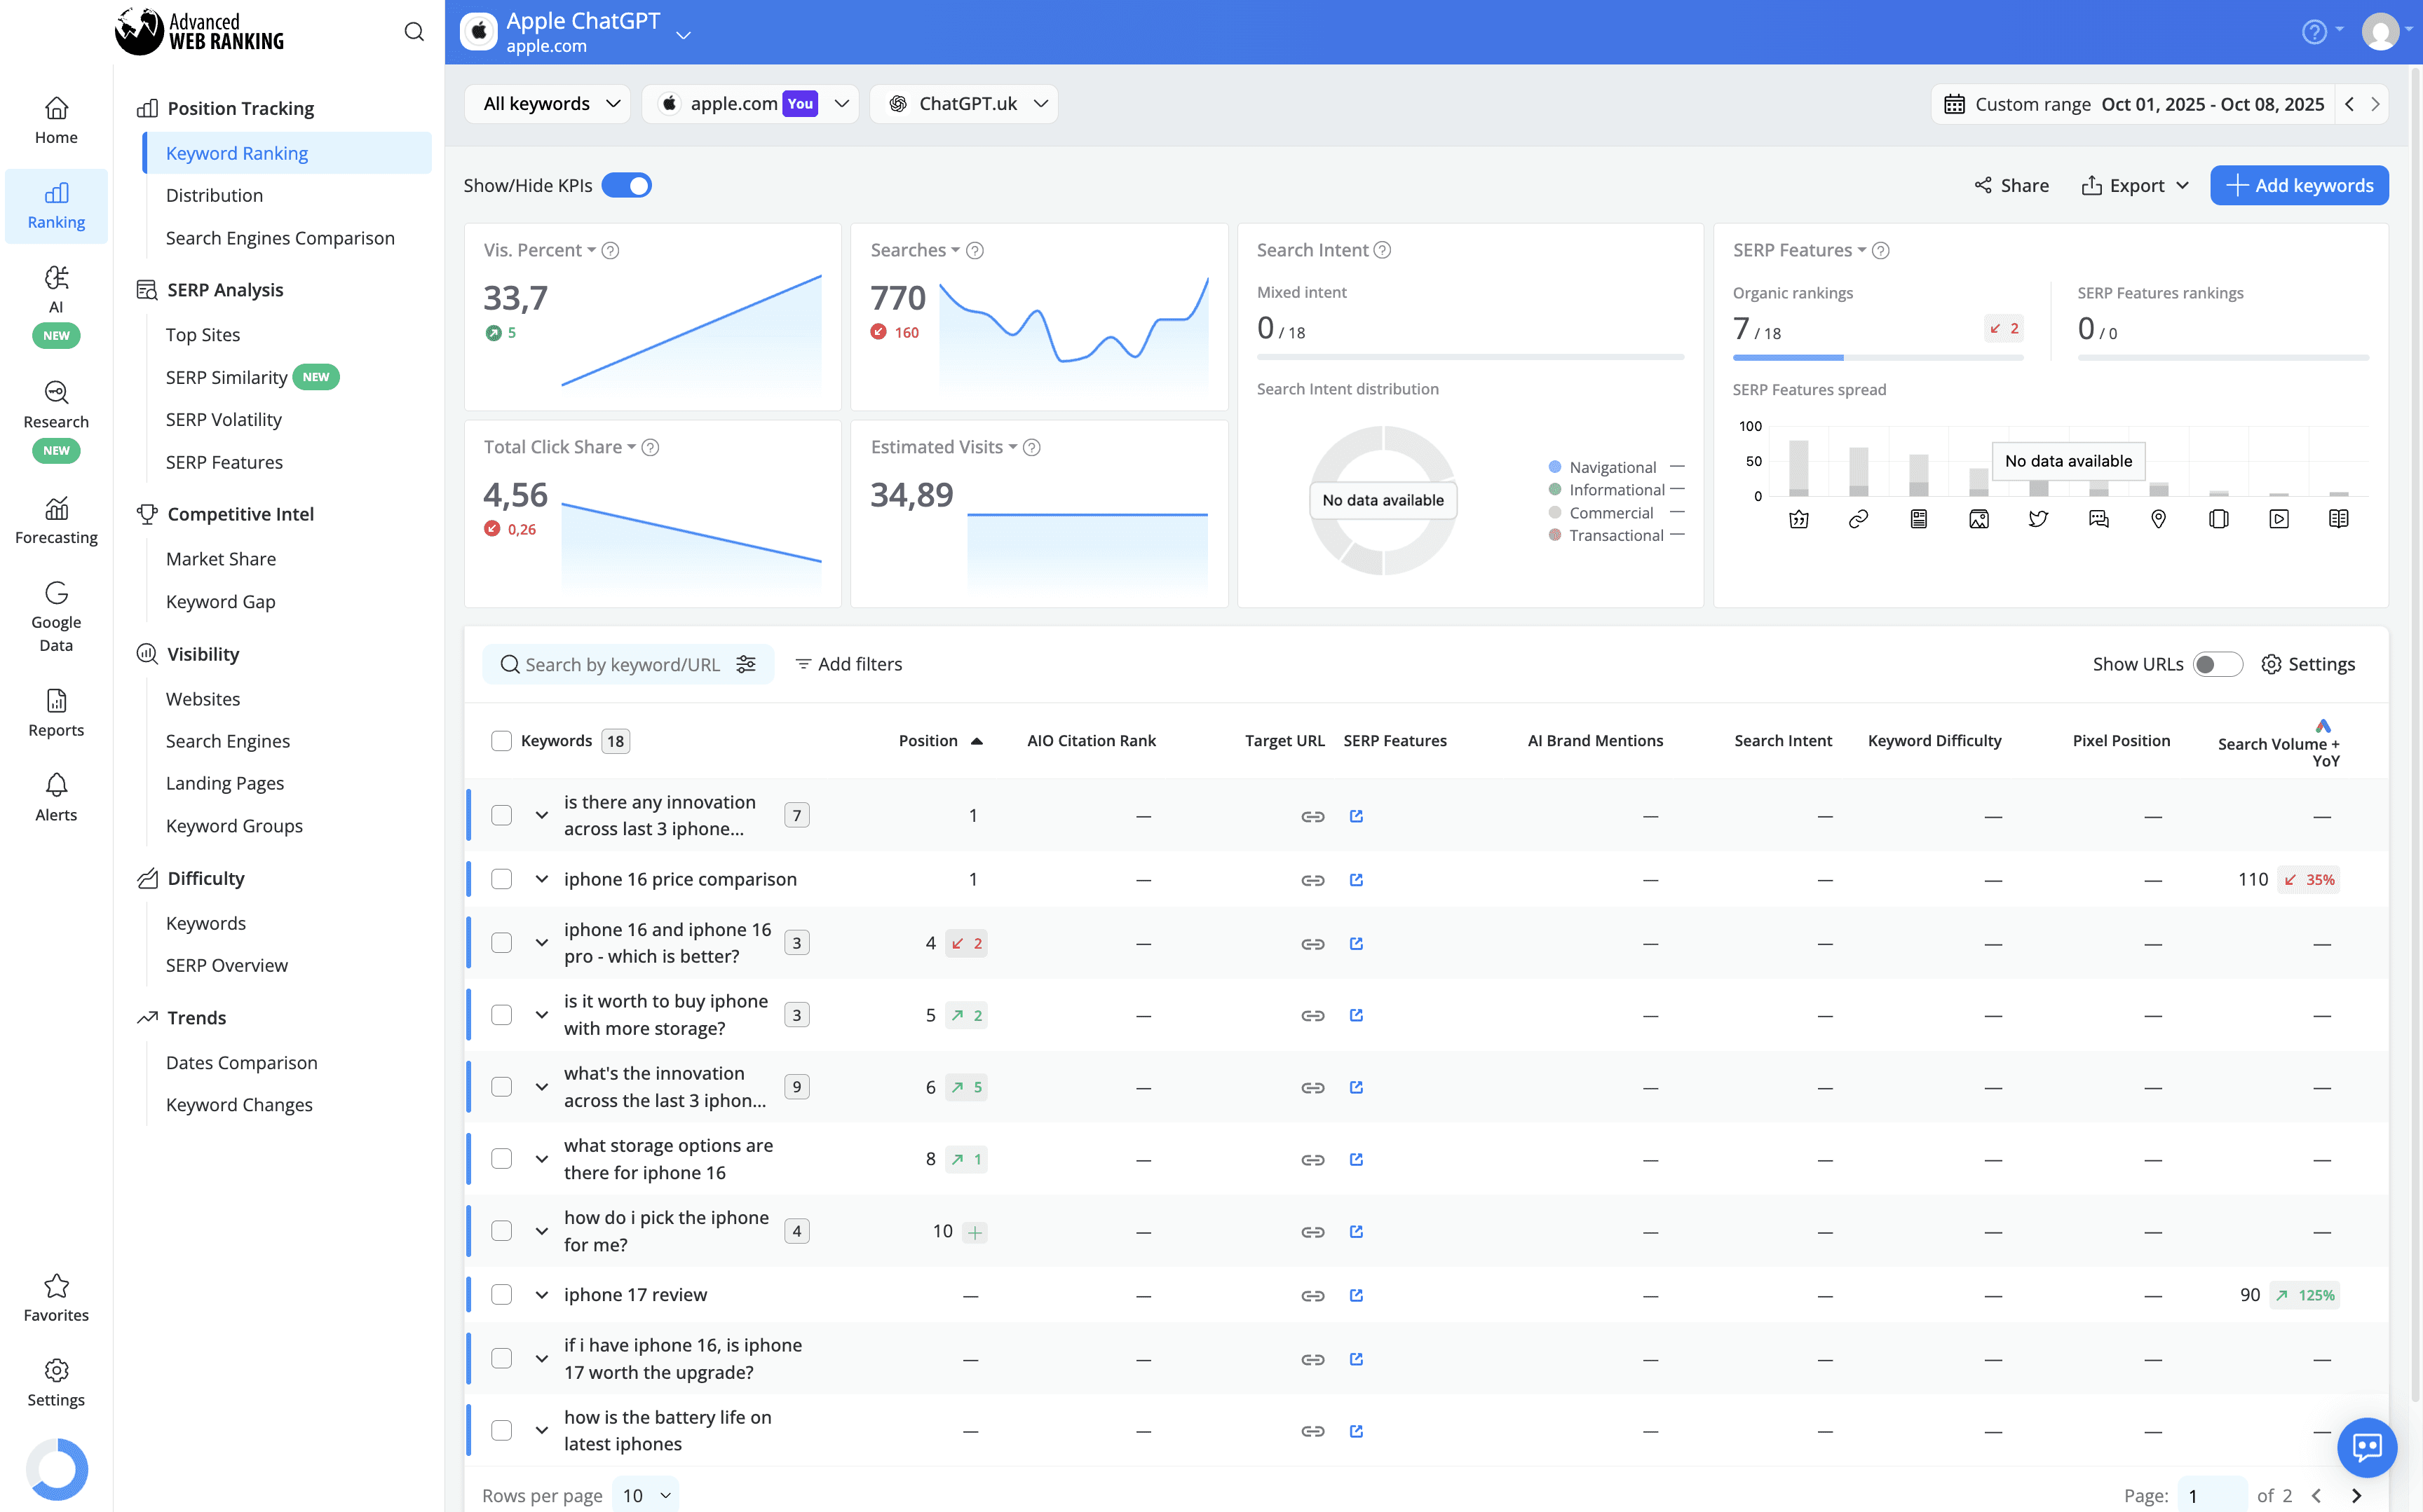Click the search filter sliders icon

click(746, 664)
